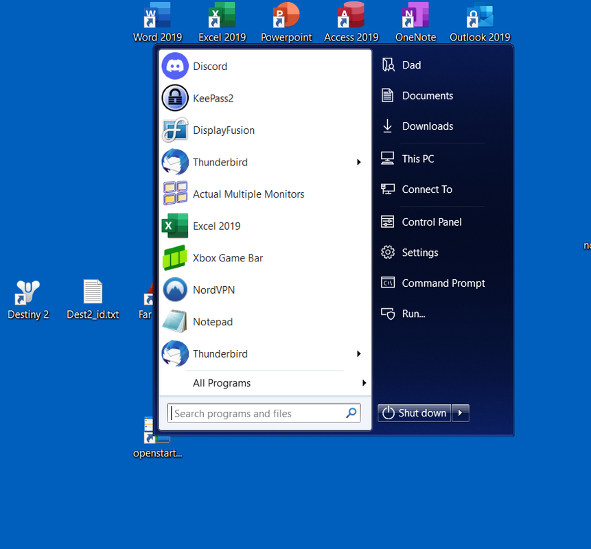The height and width of the screenshot is (549, 591).
Task: Click the DisplayFusion icon
Action: click(175, 130)
